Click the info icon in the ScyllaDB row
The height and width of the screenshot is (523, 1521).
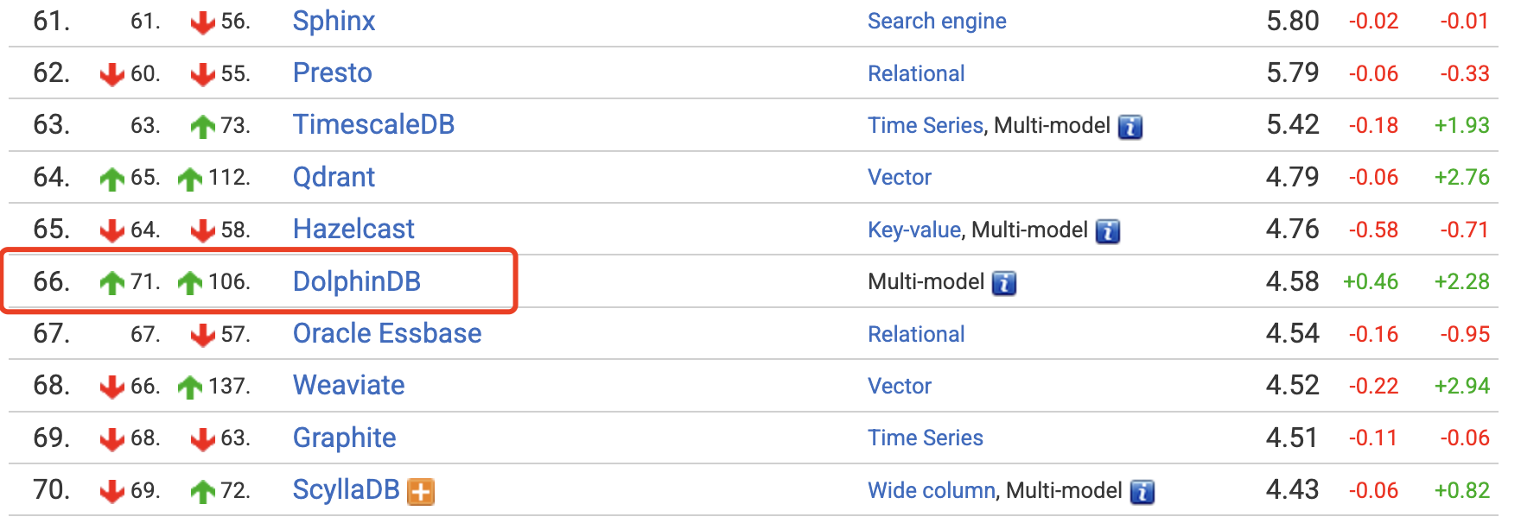[1142, 491]
